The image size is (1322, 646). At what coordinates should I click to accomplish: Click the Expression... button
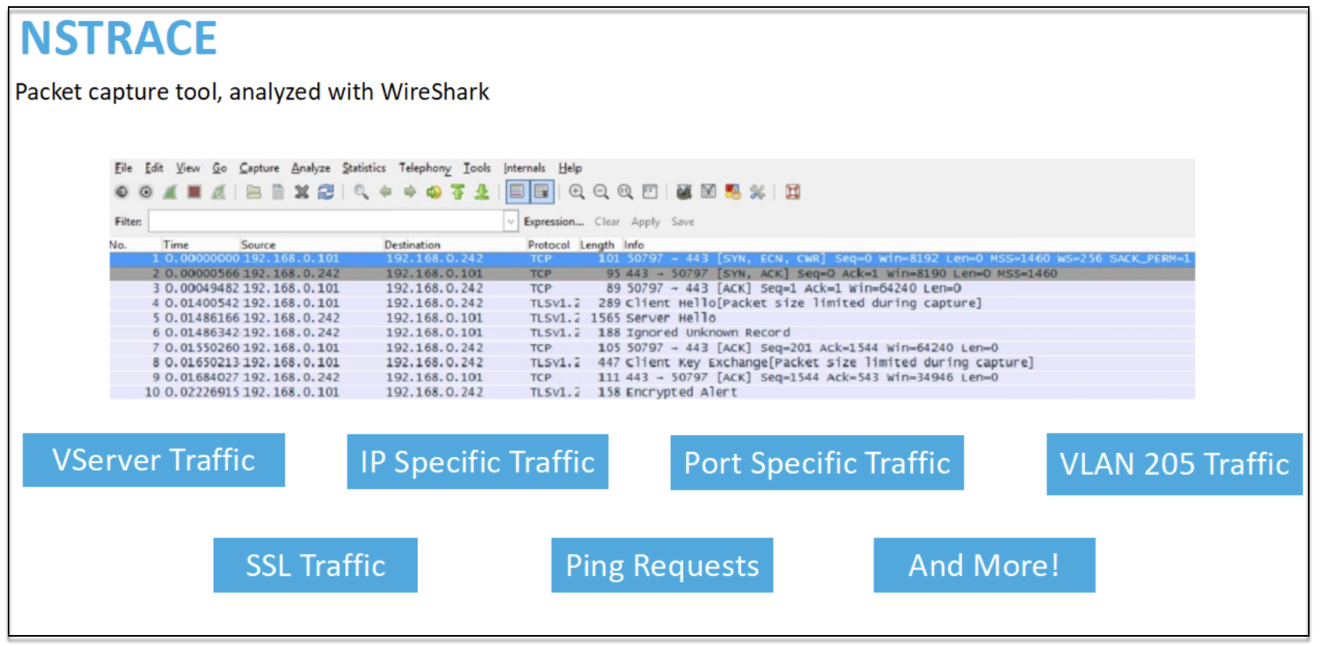pos(554,222)
